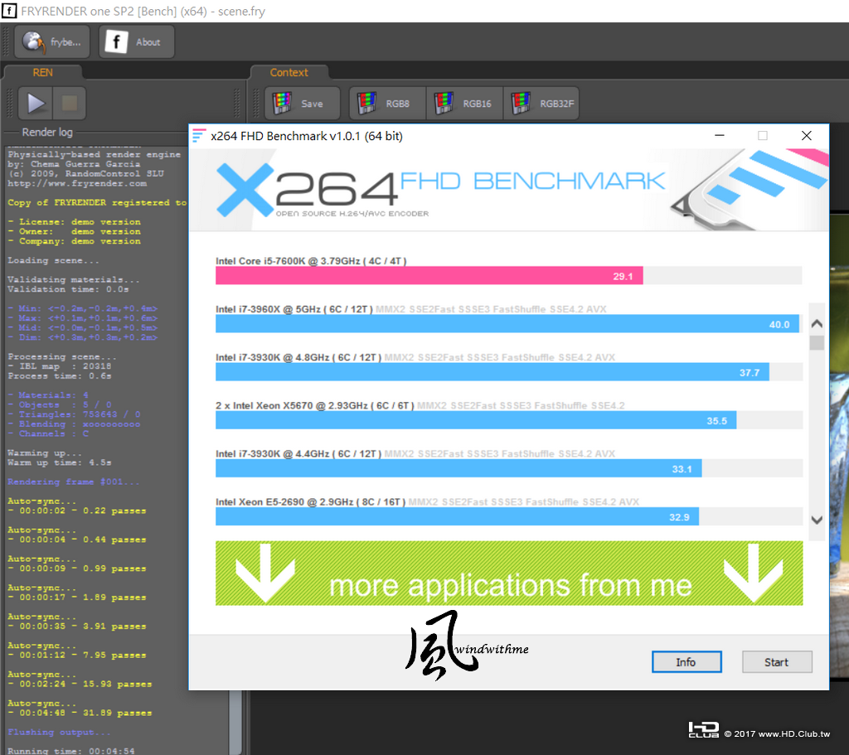This screenshot has width=849, height=755.
Task: Export image as RGB16
Action: [x=464, y=103]
